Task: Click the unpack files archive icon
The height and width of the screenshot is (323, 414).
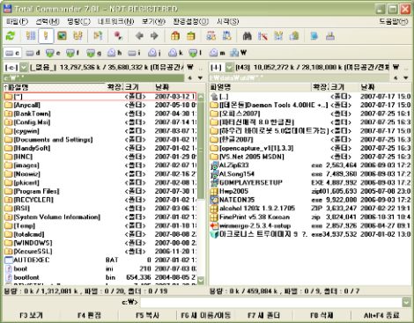Action: click(x=191, y=36)
